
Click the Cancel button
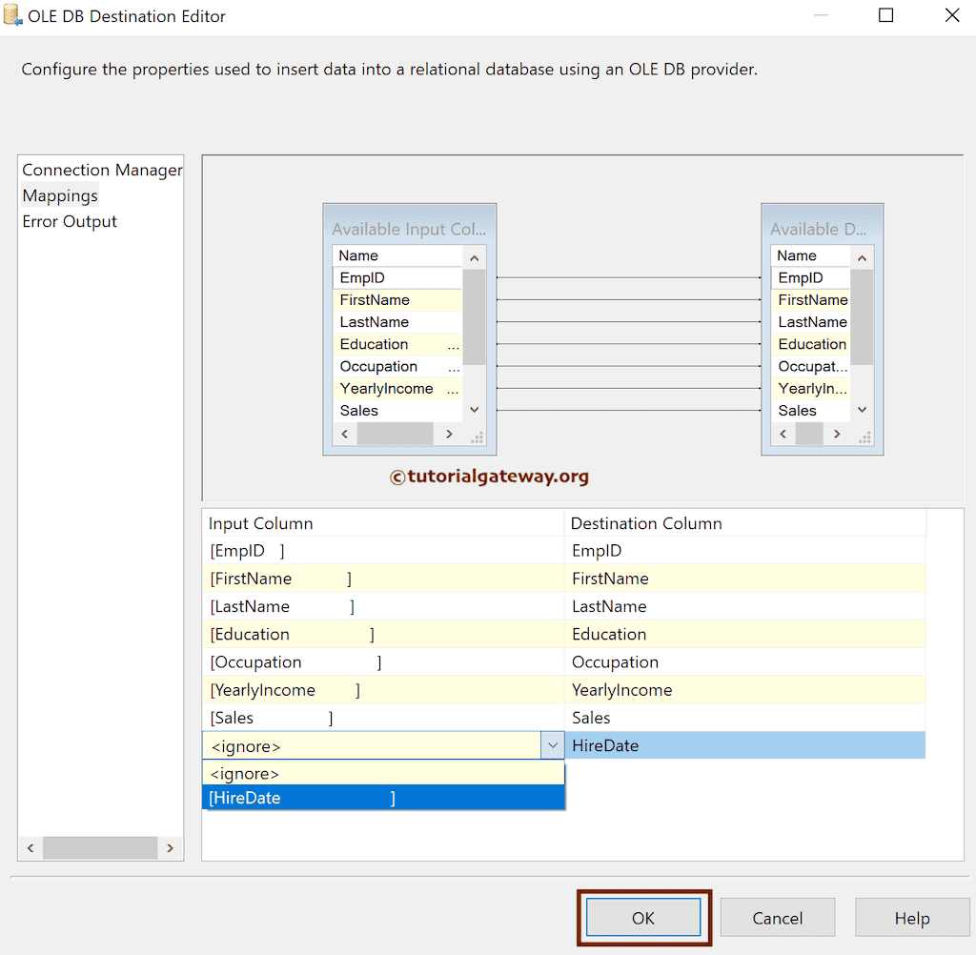(x=778, y=917)
